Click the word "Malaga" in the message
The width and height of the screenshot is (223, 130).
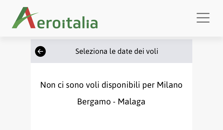click(x=131, y=101)
